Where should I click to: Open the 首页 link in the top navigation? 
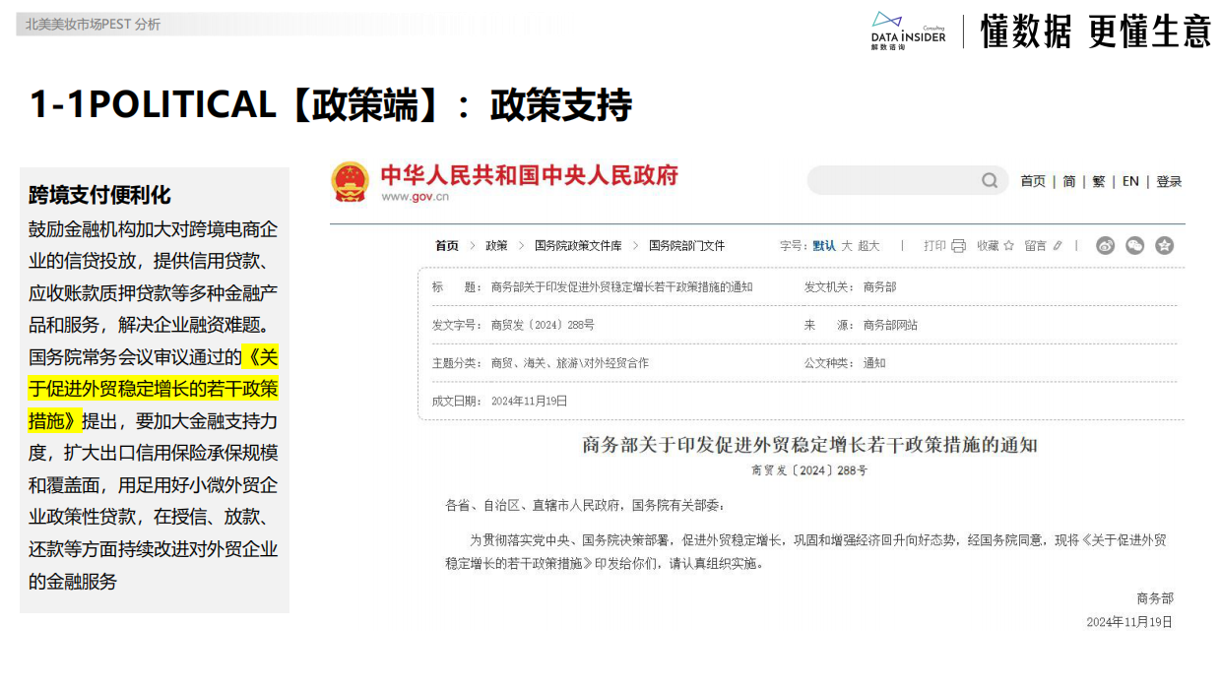[x=1033, y=181]
